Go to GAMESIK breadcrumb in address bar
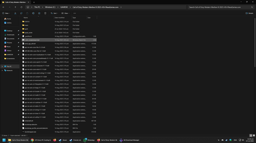This screenshot has width=256, height=143. coord(64,7)
